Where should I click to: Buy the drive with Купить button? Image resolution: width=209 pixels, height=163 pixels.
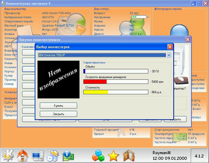tap(59, 106)
